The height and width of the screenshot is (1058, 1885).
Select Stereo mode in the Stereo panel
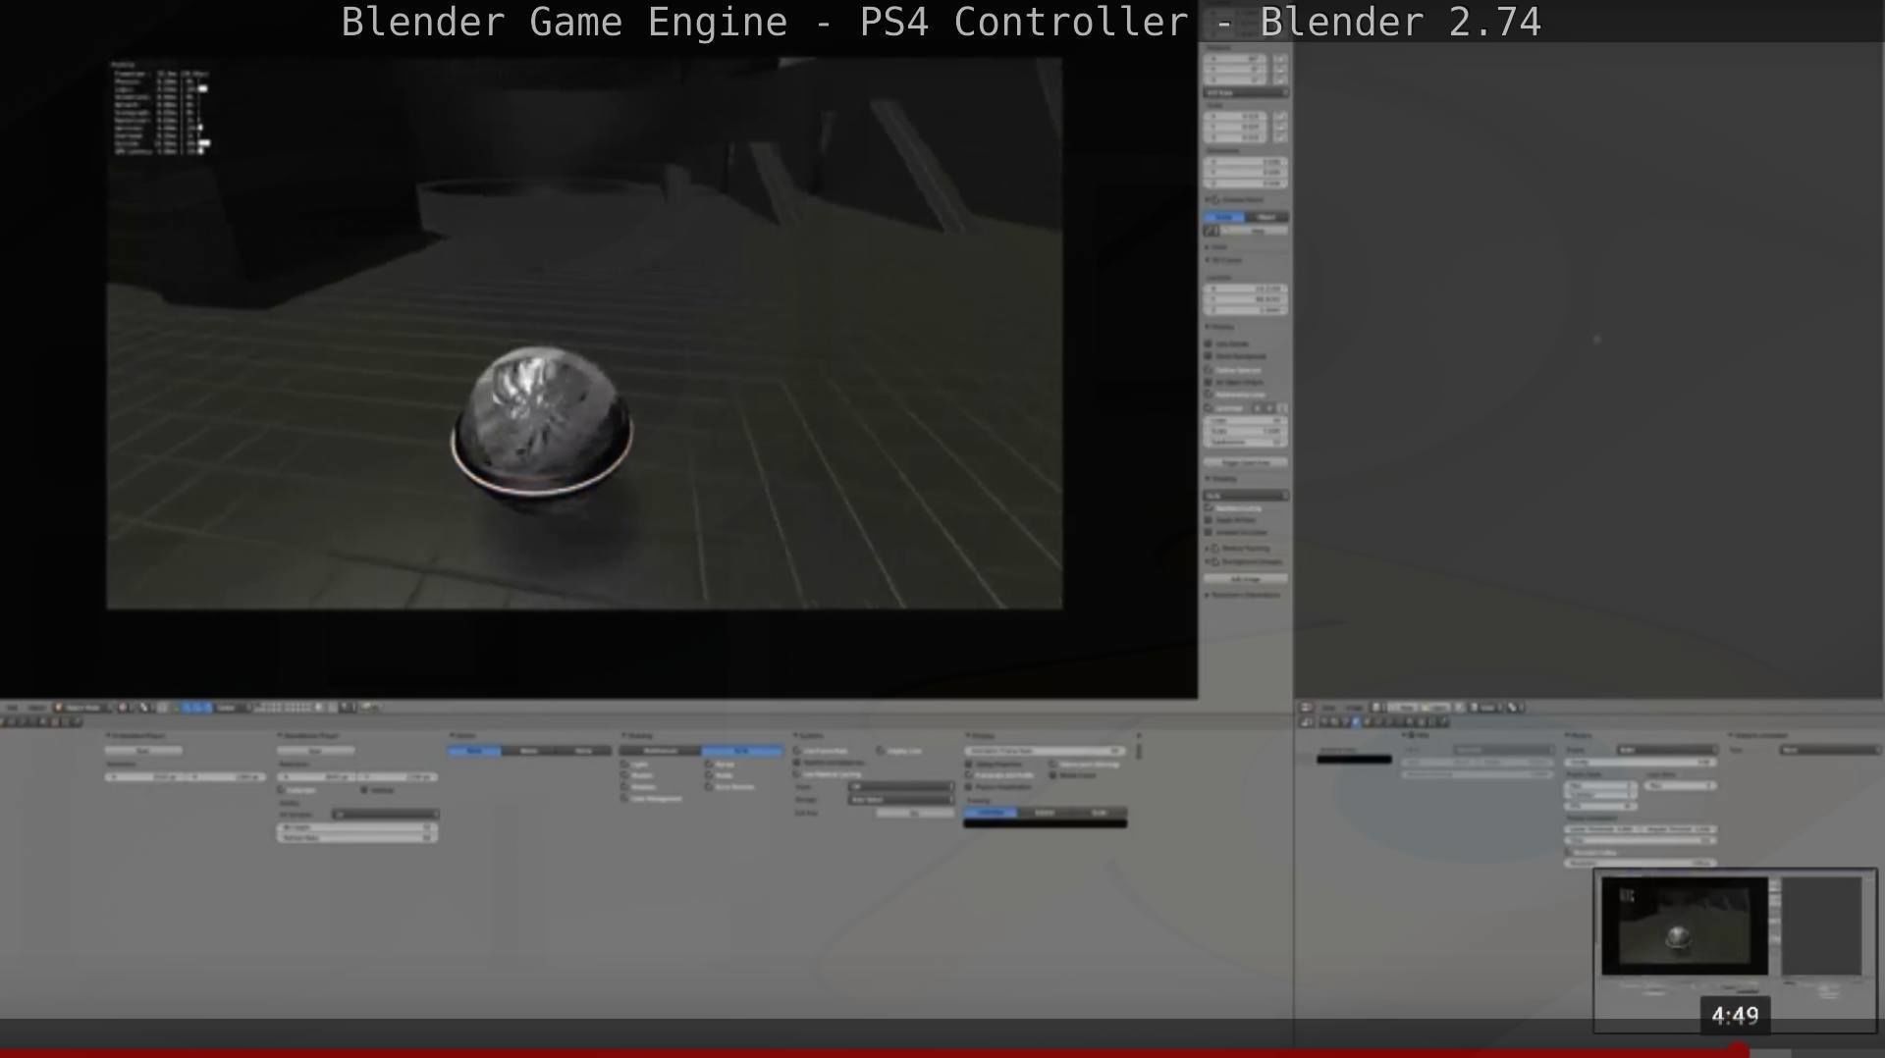tap(528, 751)
